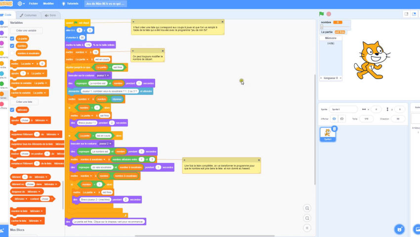Click the green flag to start the program
The image size is (420, 237).
[321, 14]
